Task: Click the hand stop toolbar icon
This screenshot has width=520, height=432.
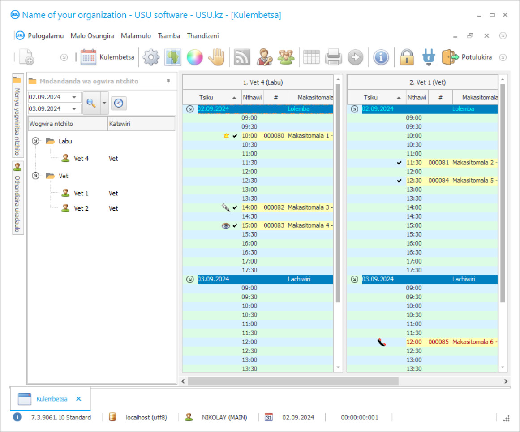Action: [217, 57]
